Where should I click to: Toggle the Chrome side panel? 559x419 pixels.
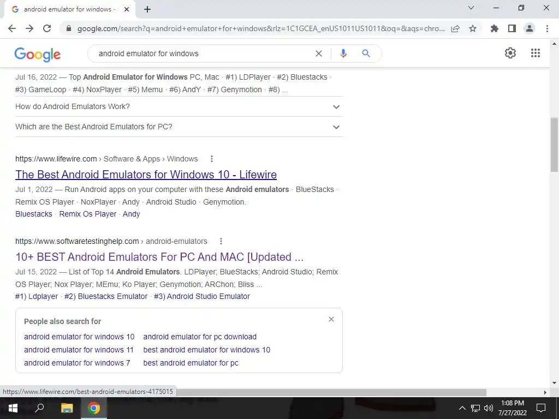(512, 28)
